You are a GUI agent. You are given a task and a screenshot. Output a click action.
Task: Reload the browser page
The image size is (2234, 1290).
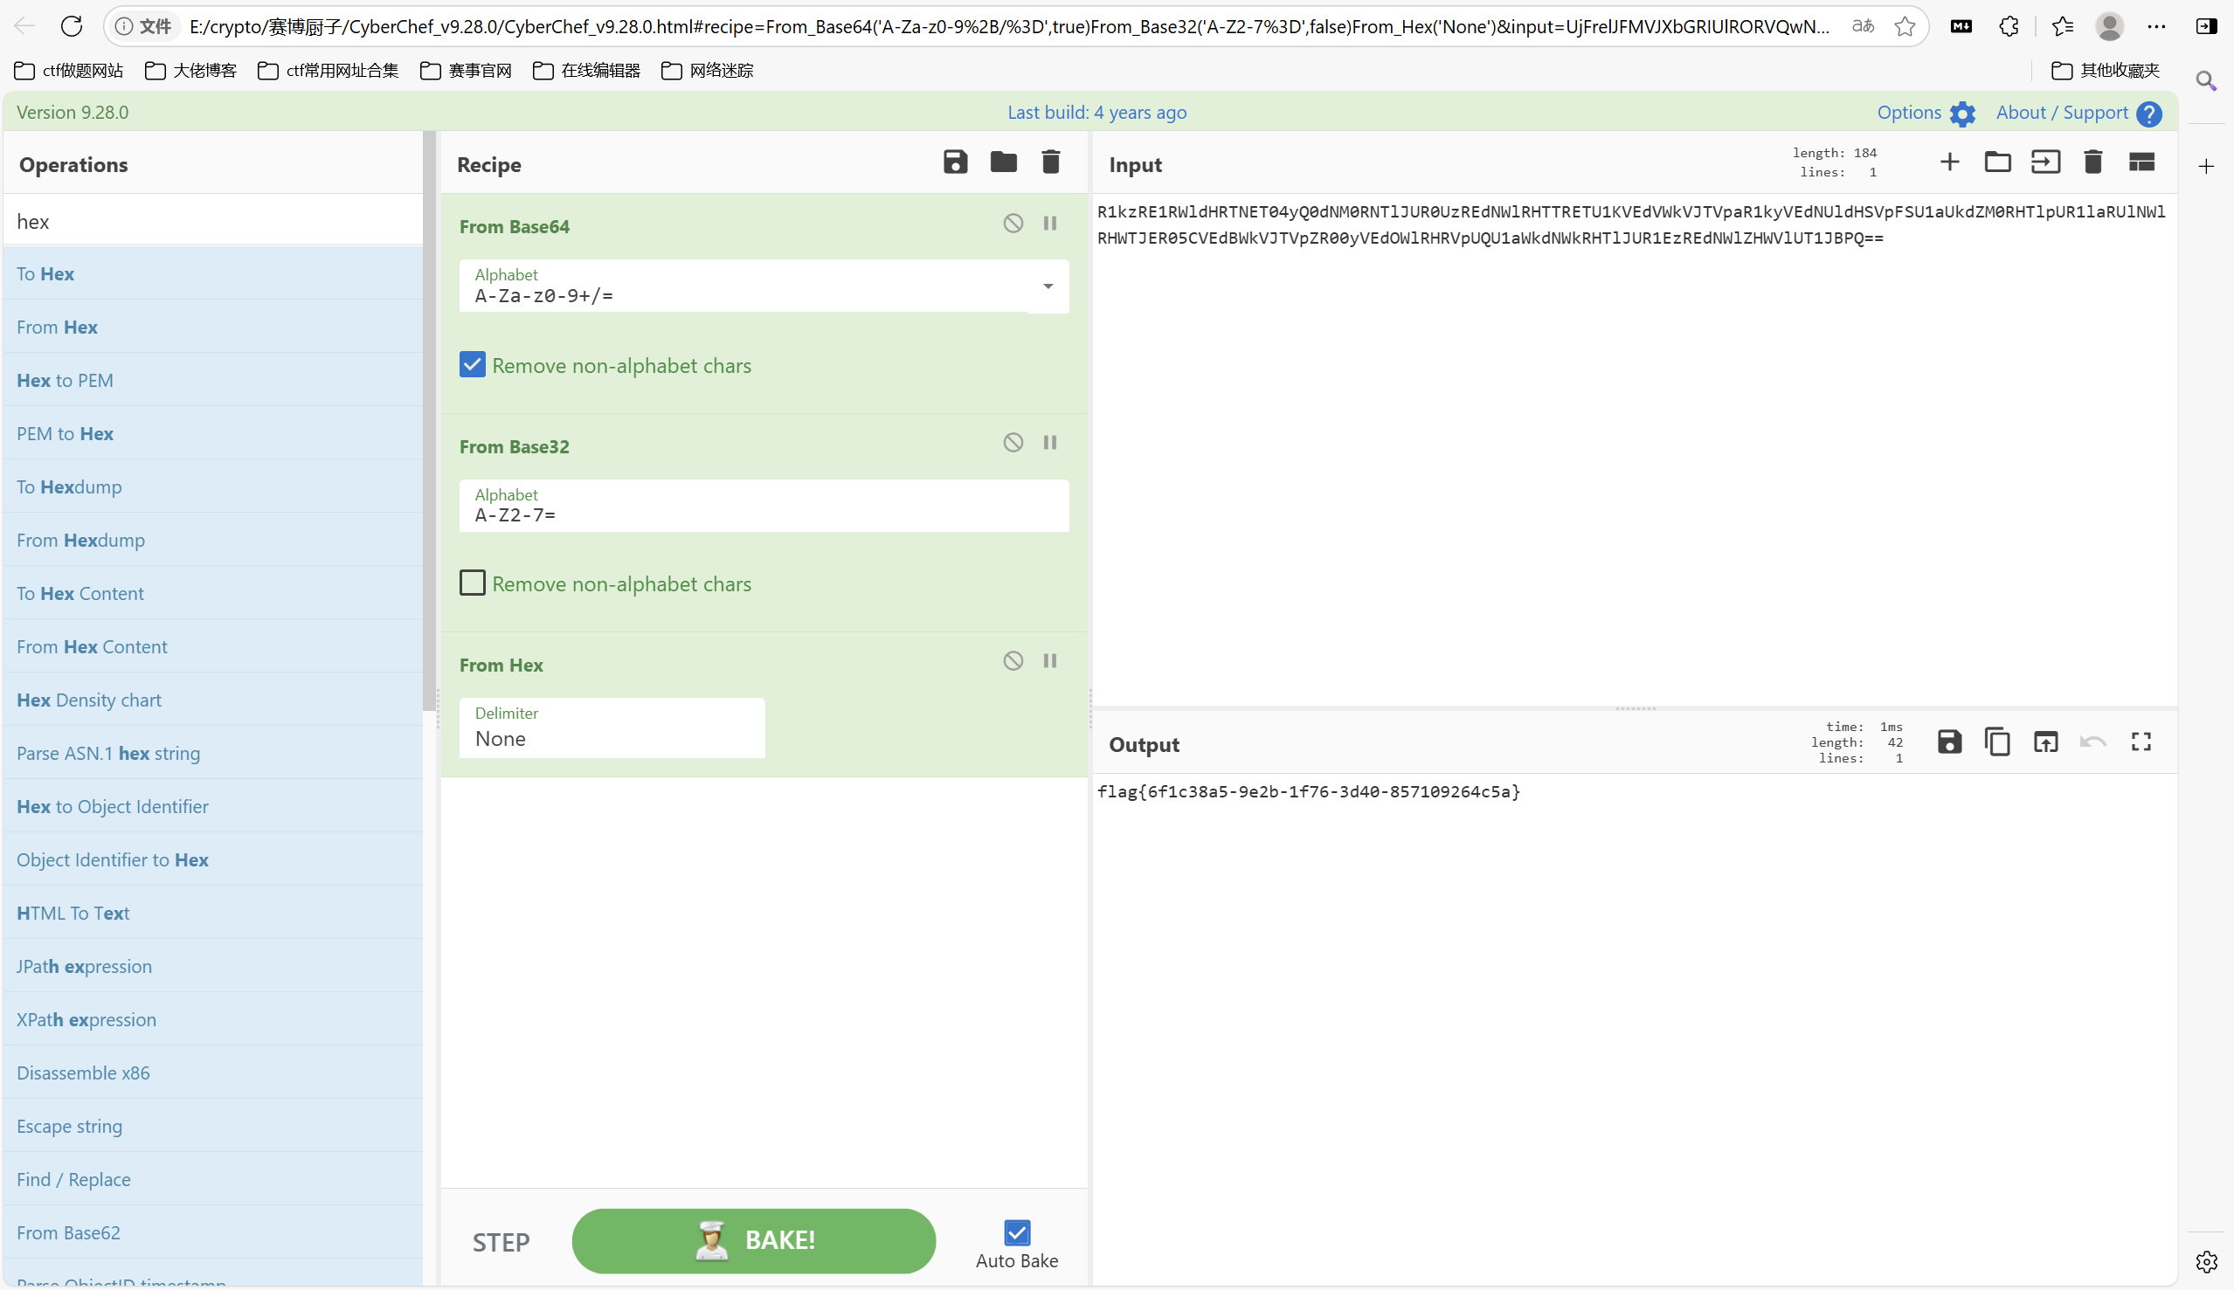[x=72, y=25]
